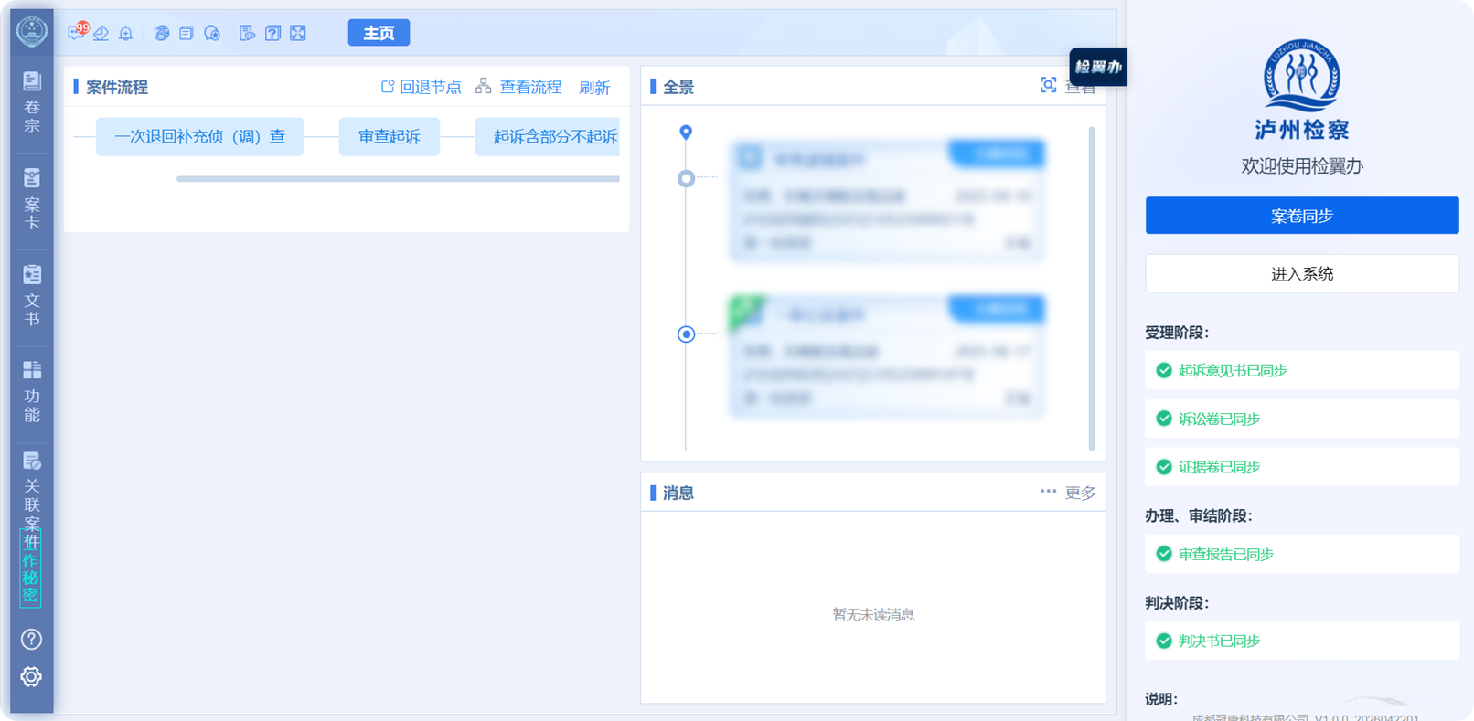Image resolution: width=1474 pixels, height=721 pixels.
Task: Click the selected blue timeline circle marker
Action: point(686,334)
